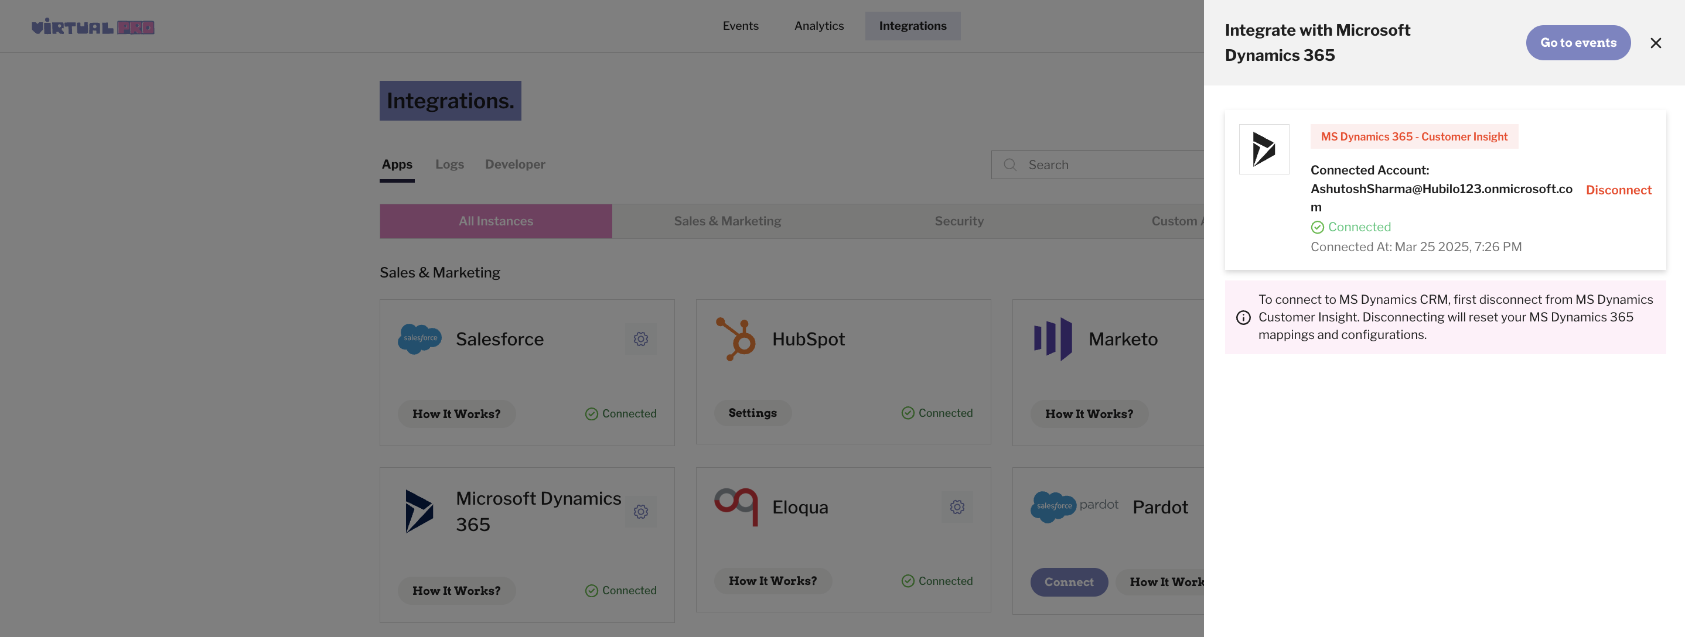Switch to the Apps tab
This screenshot has height=637, width=1685.
(397, 165)
